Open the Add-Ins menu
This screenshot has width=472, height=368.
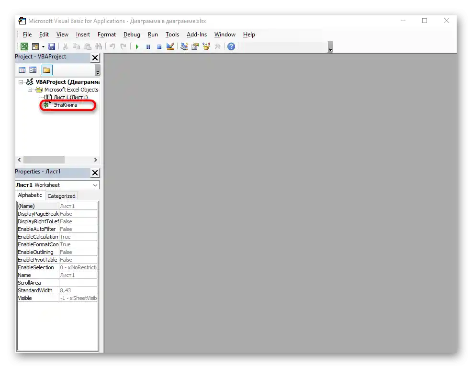197,34
